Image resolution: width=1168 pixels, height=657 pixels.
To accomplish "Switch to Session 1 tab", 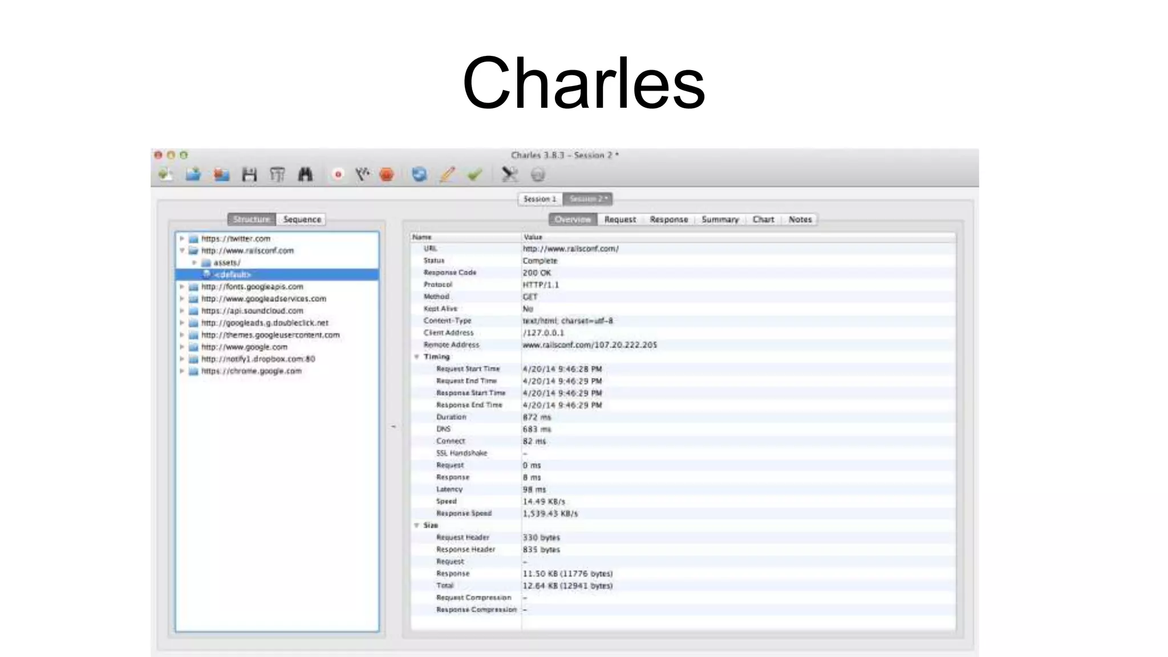I will pyautogui.click(x=540, y=199).
